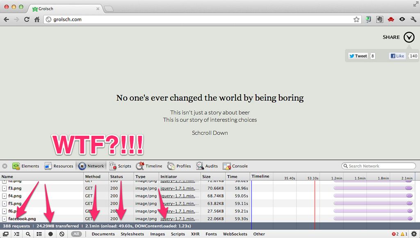Open the DevTools settings gear
Viewport: 420px width, 238px height.
tap(414, 234)
